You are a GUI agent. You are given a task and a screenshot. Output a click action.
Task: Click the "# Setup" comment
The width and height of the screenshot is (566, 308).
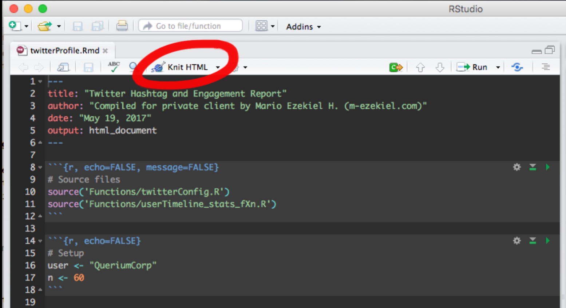[x=66, y=253]
